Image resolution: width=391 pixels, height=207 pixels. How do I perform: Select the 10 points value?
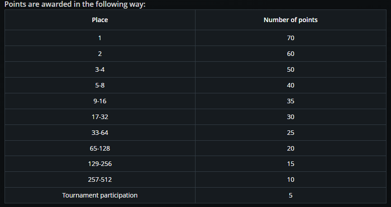[291, 179]
